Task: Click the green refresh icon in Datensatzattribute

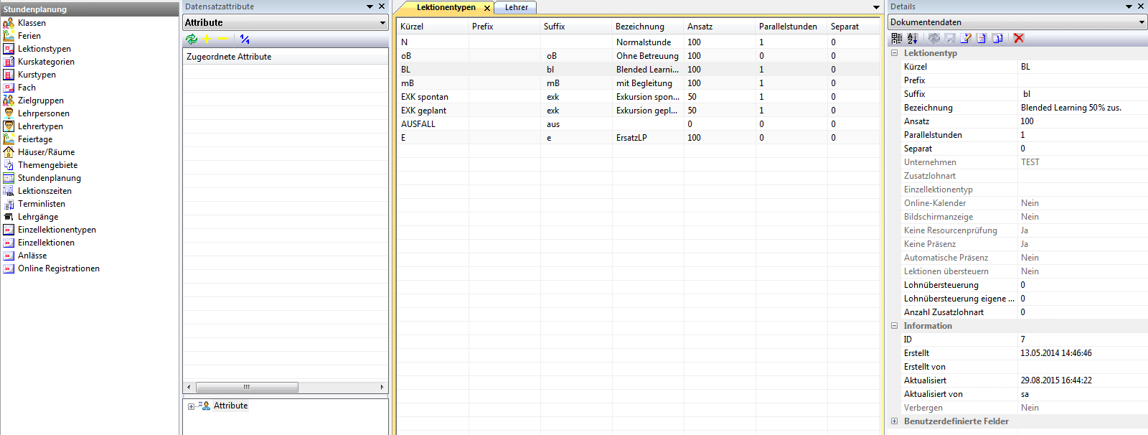Action: click(192, 39)
